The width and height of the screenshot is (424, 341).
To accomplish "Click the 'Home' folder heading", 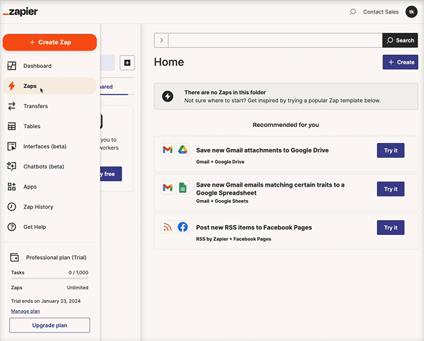I will click(169, 62).
